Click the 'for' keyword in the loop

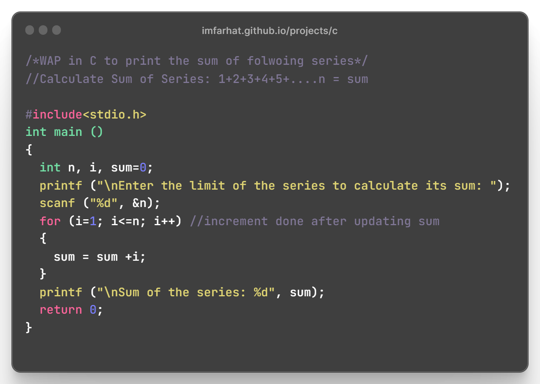(x=50, y=221)
